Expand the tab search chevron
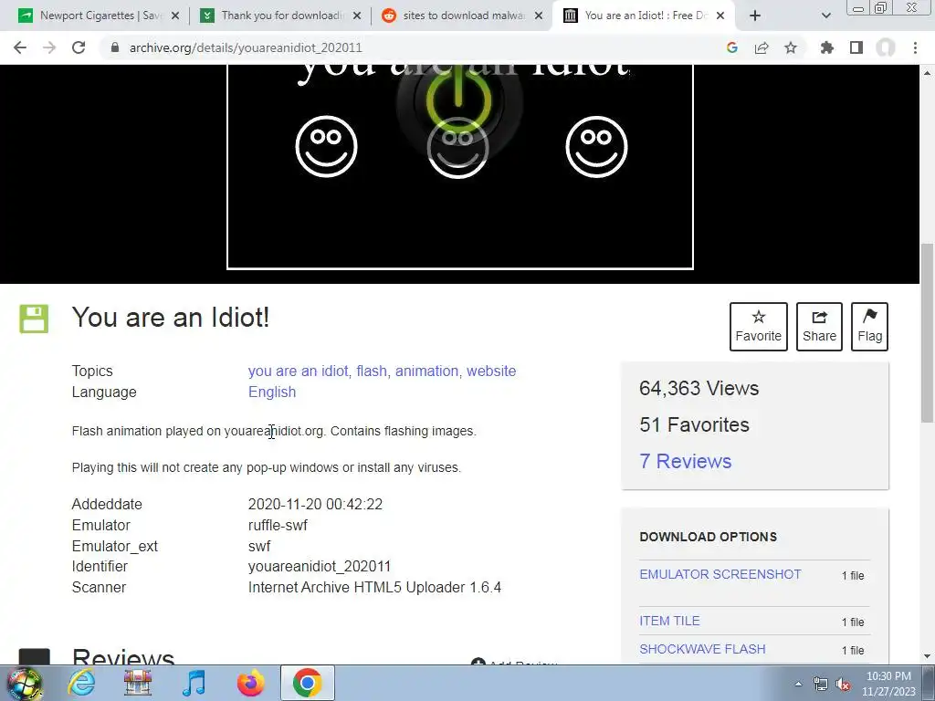Screen dimensions: 935x701 [825, 16]
